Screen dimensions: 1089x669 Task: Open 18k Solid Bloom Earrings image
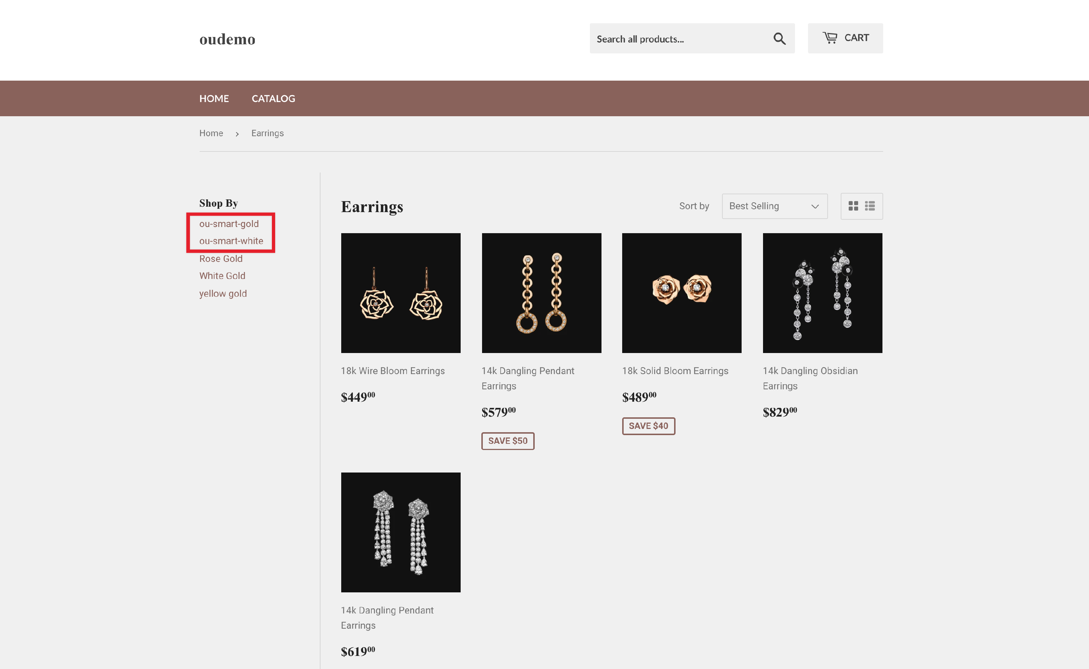[x=681, y=293]
